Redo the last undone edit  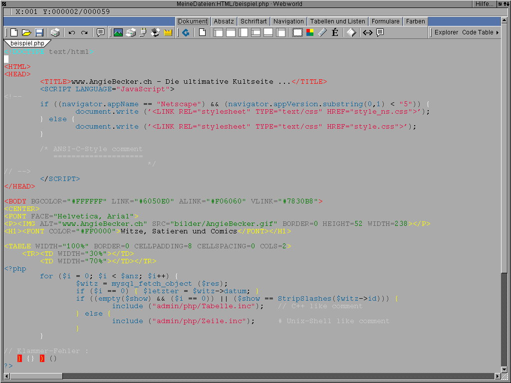(x=84, y=32)
